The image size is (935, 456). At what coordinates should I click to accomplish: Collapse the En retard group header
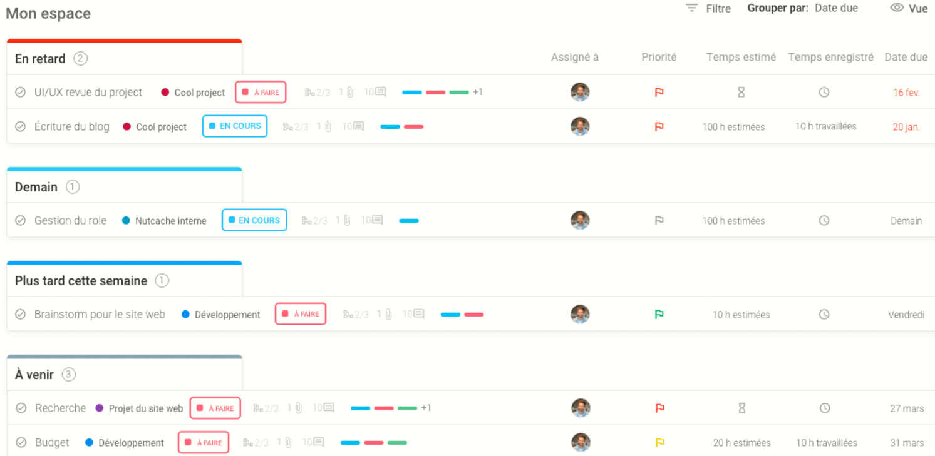tap(41, 59)
